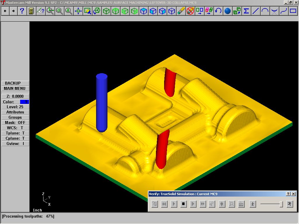
Task: Click the Attributes button
Action: coord(15,112)
